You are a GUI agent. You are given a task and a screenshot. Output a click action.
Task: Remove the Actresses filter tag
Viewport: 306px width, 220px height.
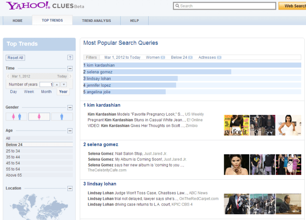219,57
